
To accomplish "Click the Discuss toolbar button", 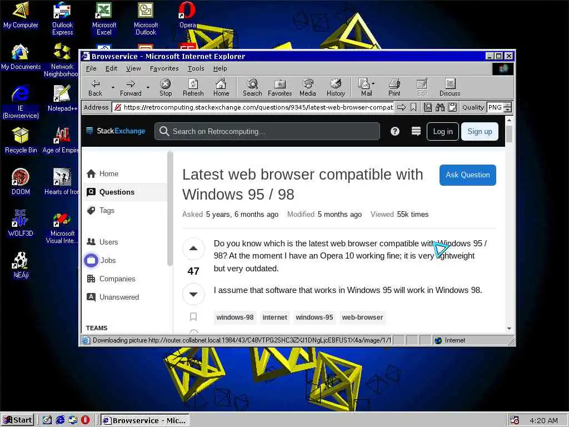I will [450, 87].
